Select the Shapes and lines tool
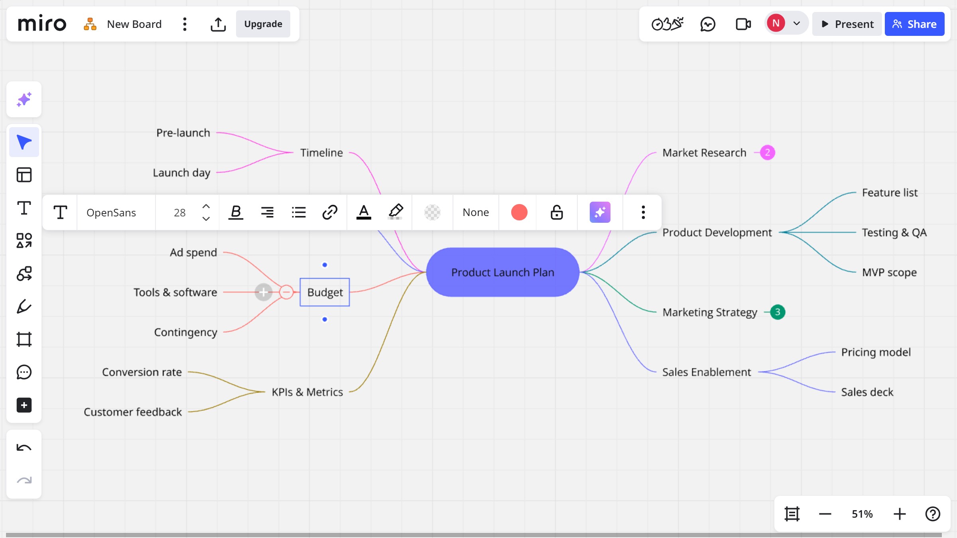The height and width of the screenshot is (538, 957). click(24, 240)
